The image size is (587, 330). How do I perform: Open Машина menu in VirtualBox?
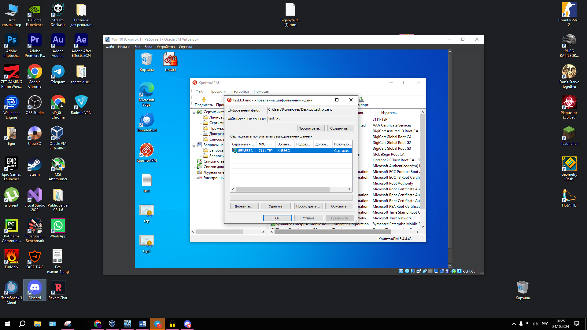124,47
